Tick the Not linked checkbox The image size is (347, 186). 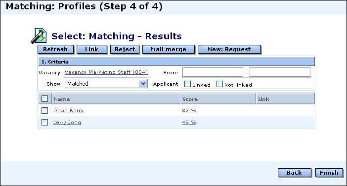click(x=219, y=84)
